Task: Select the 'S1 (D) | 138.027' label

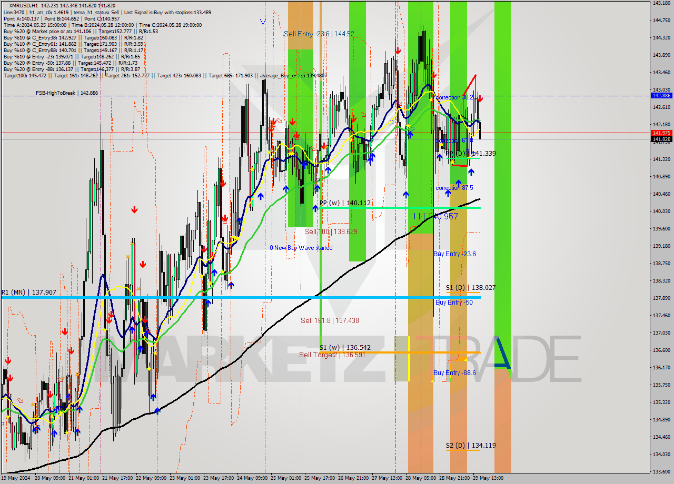Action: point(471,288)
